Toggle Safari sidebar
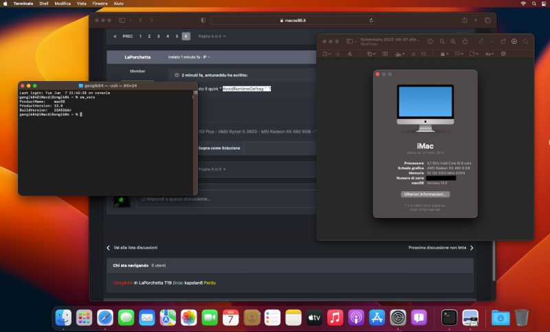 pos(122,21)
